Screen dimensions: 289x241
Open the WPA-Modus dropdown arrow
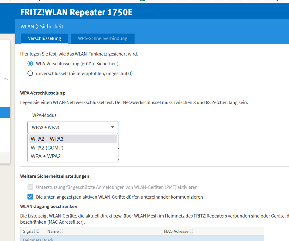pyautogui.click(x=112, y=127)
